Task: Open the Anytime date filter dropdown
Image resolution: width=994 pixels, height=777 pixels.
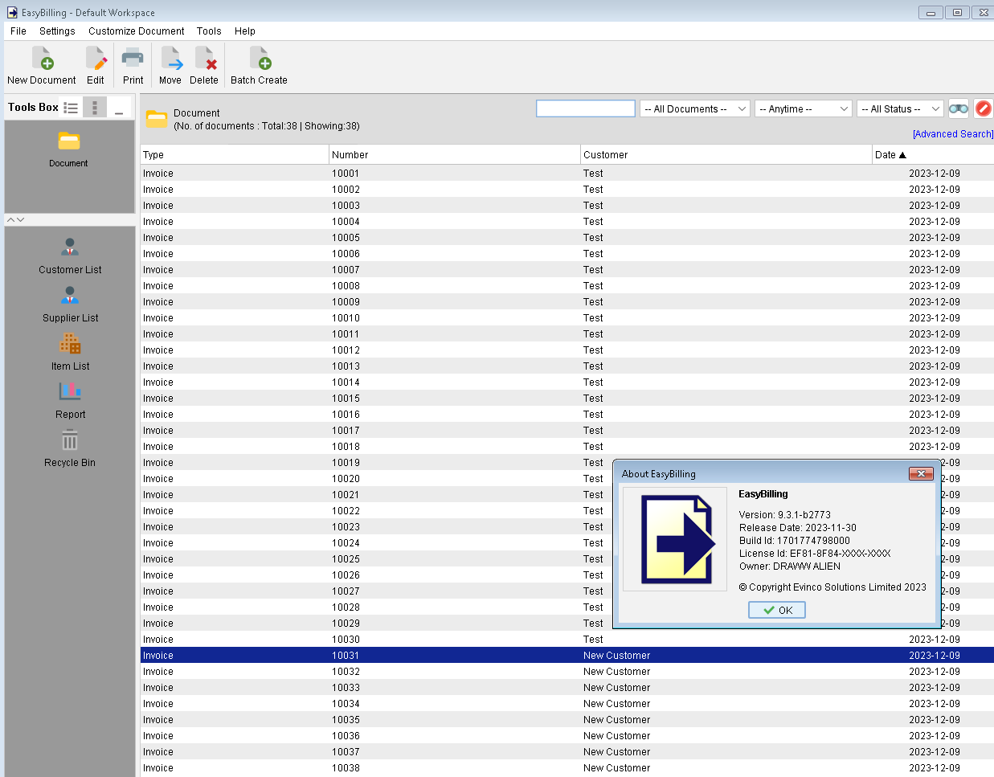Action: 803,108
